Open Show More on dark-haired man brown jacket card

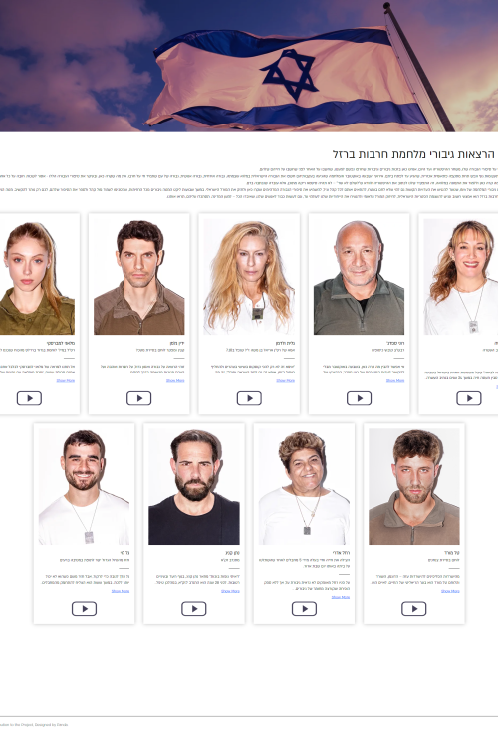(x=175, y=381)
